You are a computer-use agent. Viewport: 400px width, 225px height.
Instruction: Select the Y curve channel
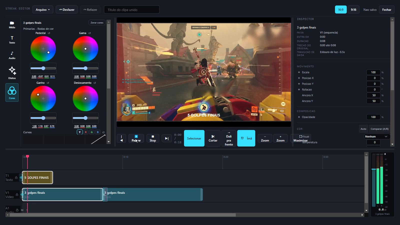80,132
